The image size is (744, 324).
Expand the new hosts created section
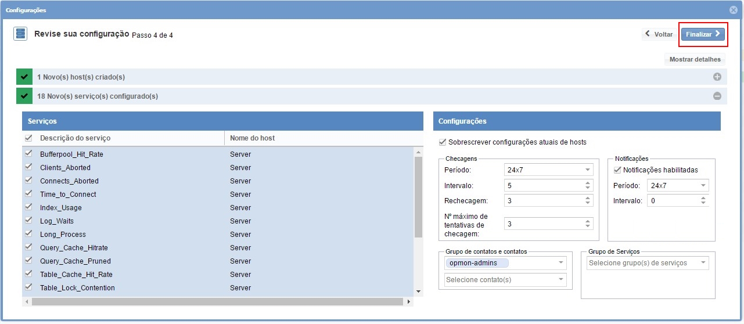coord(717,77)
